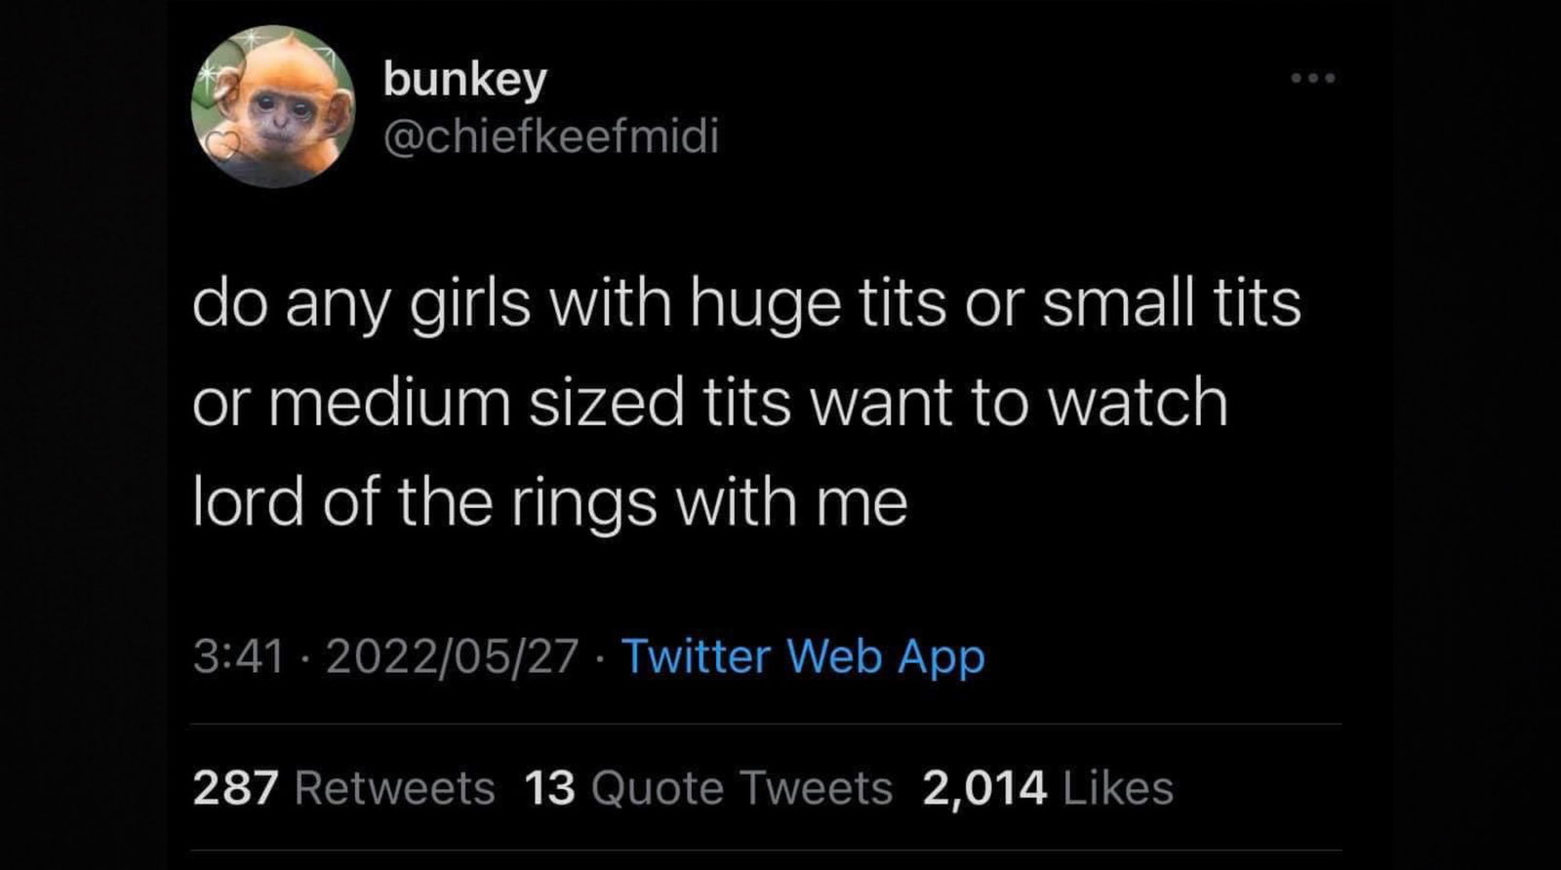Open the tweet's three-dot more options menu
1561x870 pixels.
click(1312, 77)
